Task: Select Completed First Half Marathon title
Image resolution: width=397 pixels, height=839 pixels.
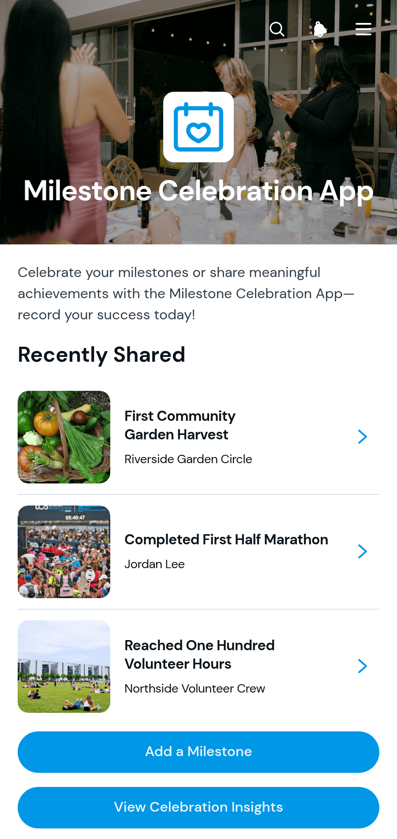Action: point(226,539)
